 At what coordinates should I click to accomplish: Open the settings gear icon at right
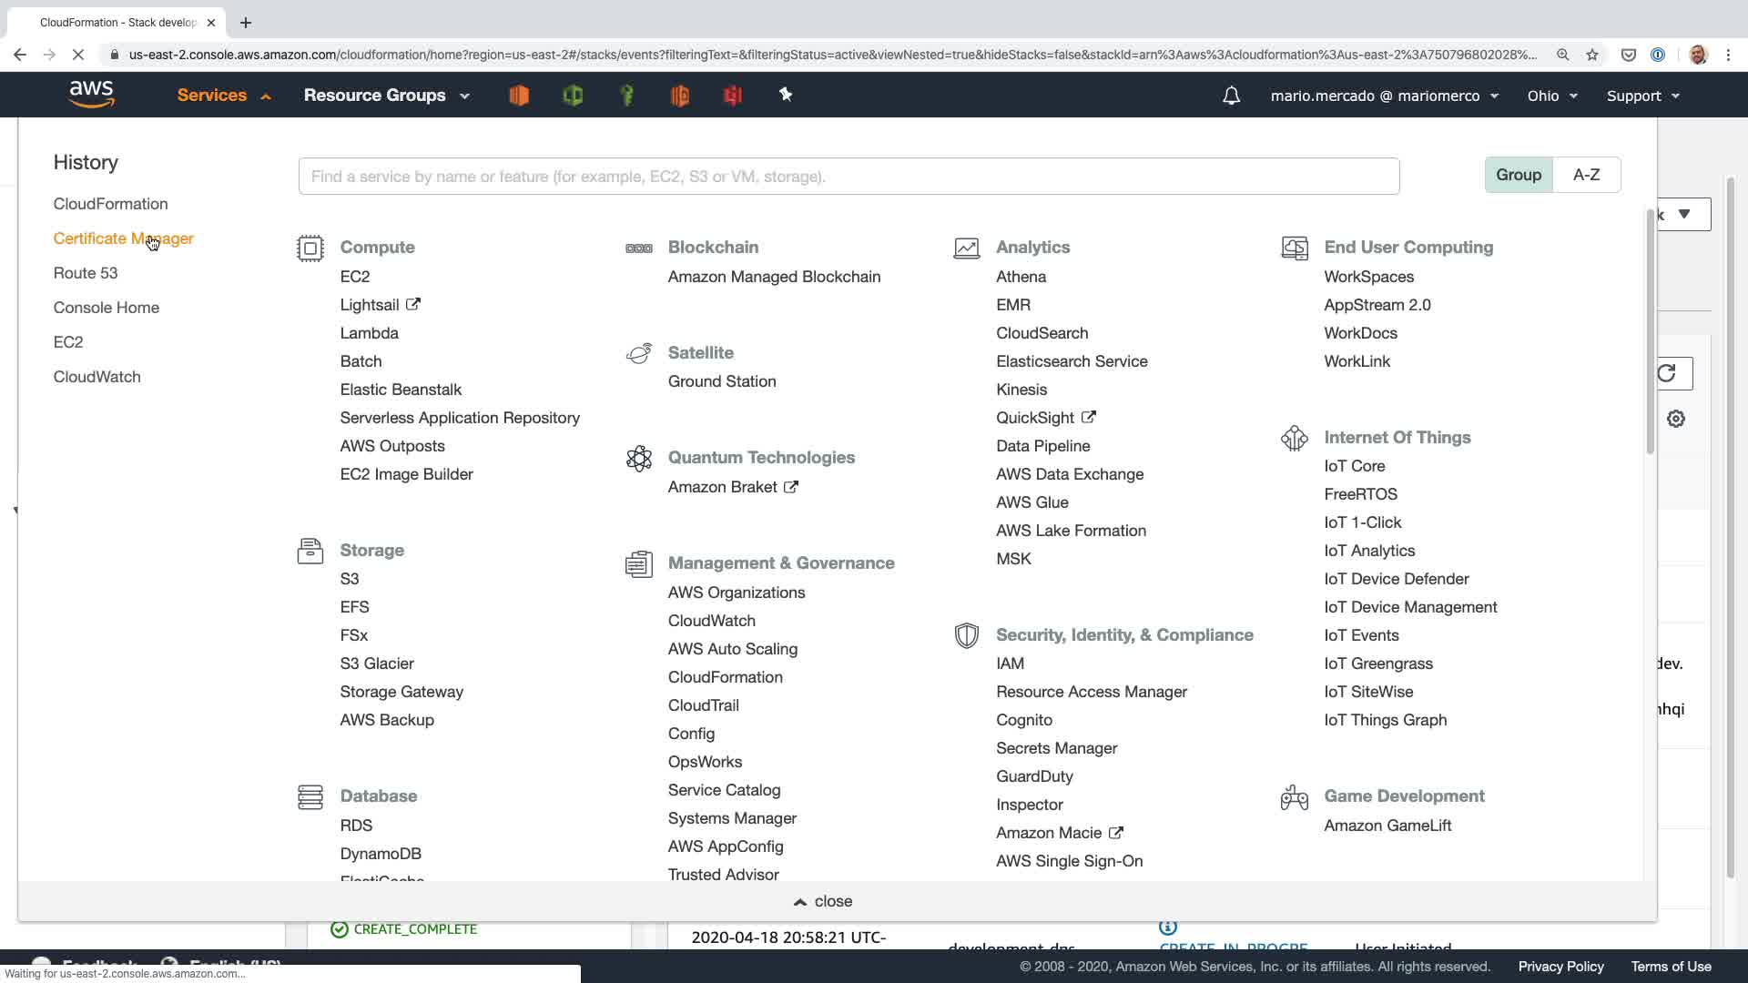click(x=1676, y=419)
